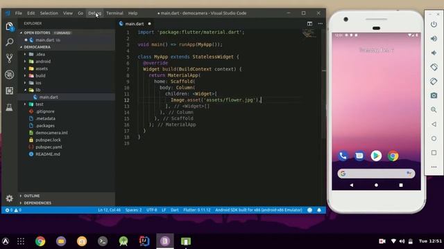Open Chrome from the desktop taskbar
Screen dimensions: 444x249
[x=40, y=241]
